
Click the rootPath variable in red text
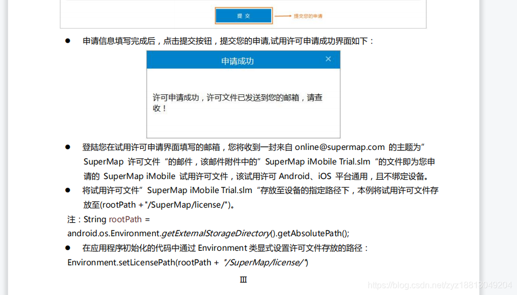[x=125, y=219]
